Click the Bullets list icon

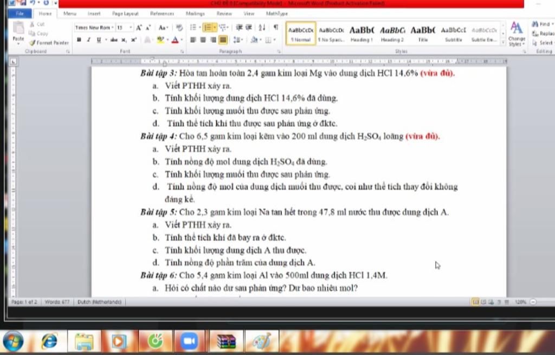(193, 28)
